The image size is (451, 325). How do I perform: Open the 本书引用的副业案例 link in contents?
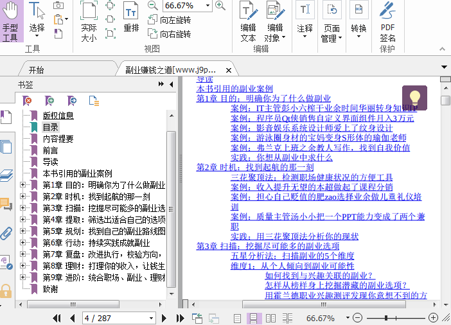point(234,89)
